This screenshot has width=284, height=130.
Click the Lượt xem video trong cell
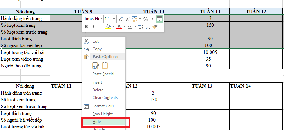(x=25, y=59)
